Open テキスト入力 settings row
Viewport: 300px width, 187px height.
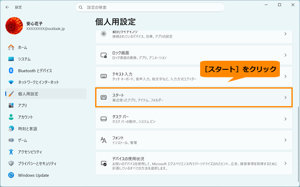(x=194, y=76)
